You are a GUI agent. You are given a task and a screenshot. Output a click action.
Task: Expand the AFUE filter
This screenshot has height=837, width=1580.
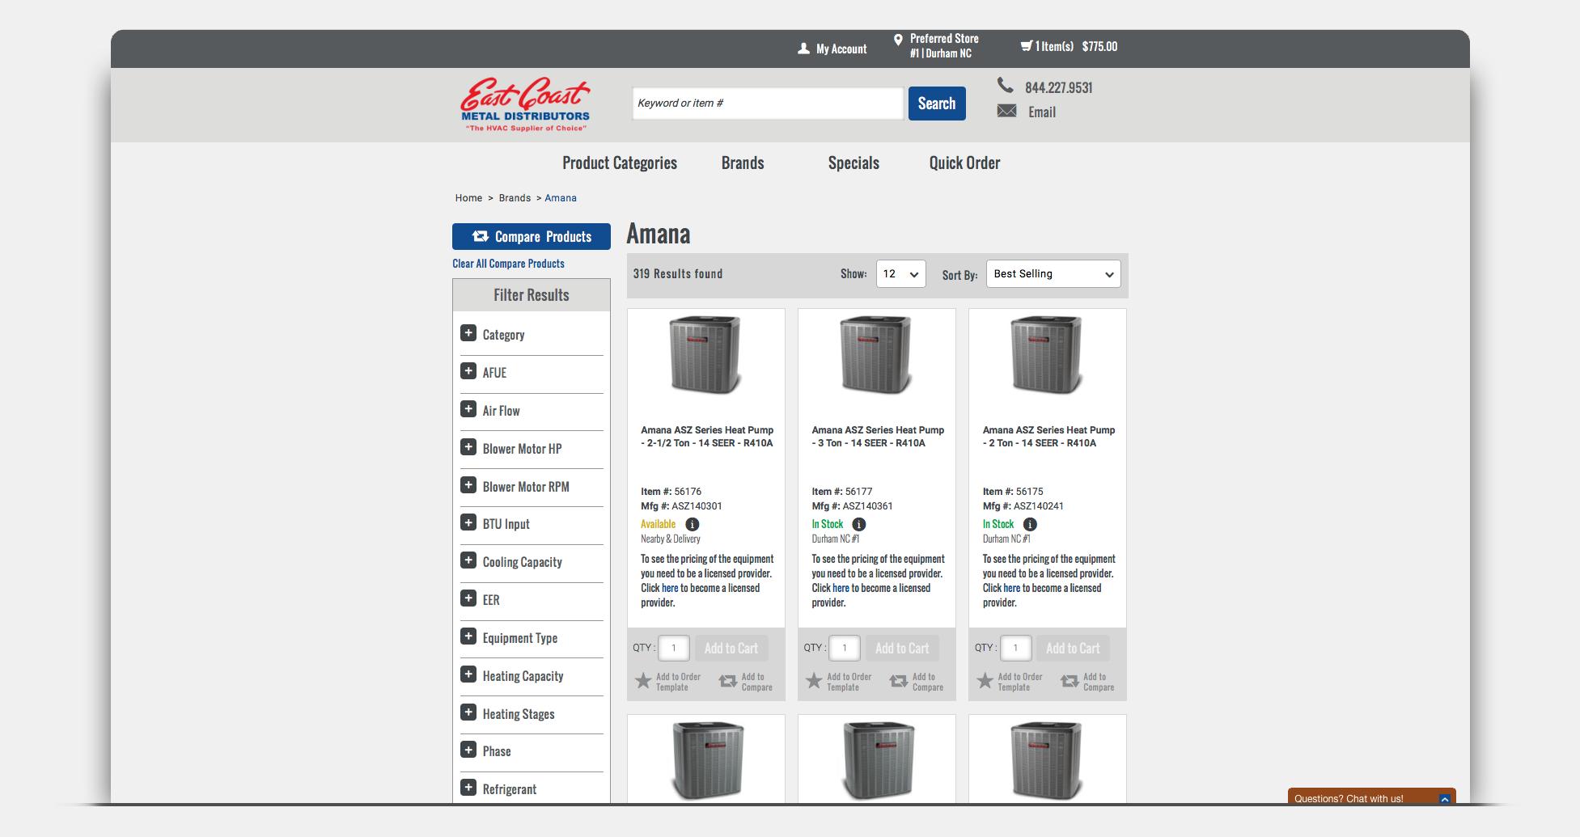[x=468, y=371]
